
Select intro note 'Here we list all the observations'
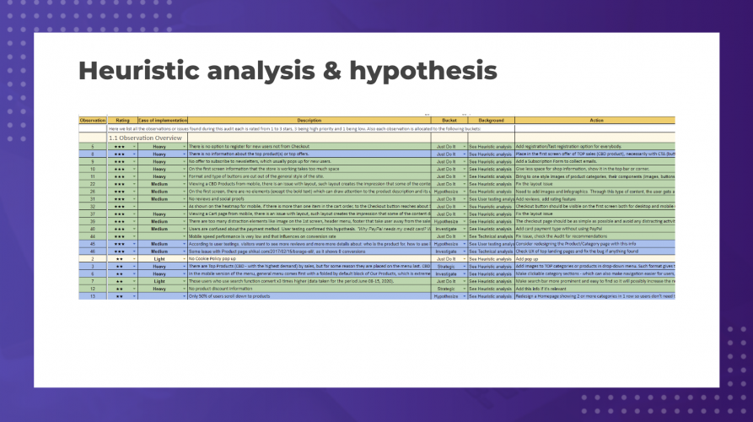[294, 129]
